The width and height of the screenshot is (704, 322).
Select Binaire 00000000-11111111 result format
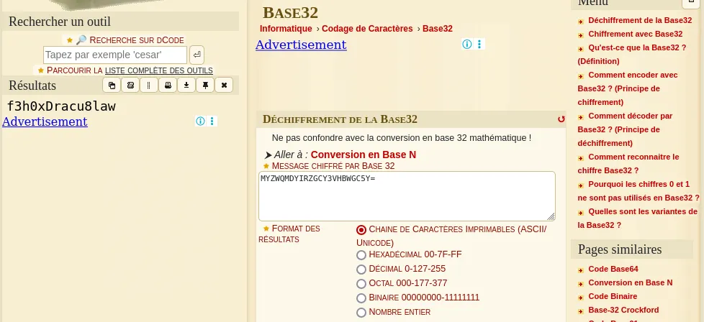click(x=361, y=298)
